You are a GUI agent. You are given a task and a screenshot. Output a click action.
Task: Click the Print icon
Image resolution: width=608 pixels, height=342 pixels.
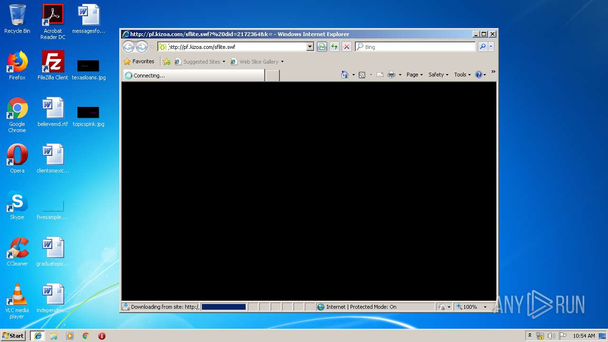[391, 75]
